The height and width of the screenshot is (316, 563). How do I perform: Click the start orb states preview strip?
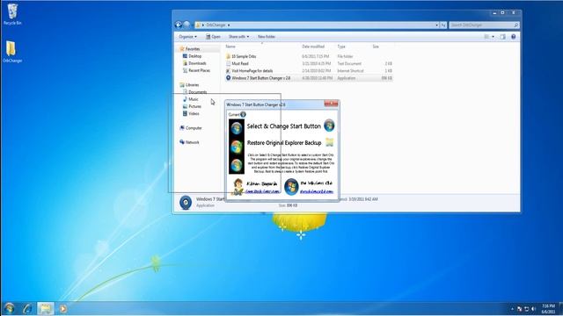(x=237, y=147)
